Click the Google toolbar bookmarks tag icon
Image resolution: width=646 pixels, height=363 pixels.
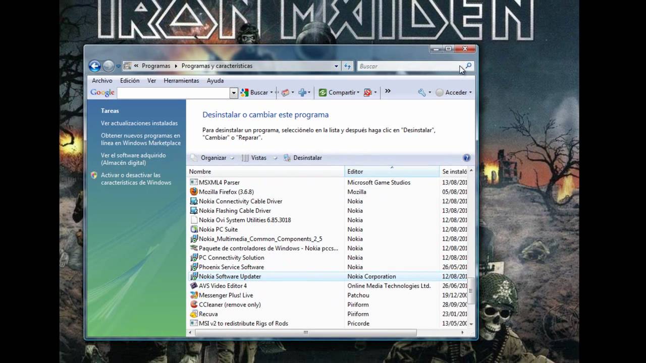pyautogui.click(x=285, y=93)
